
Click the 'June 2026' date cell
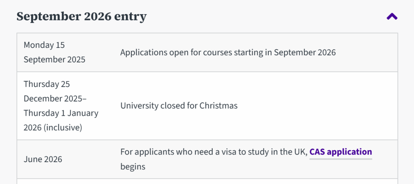click(43, 159)
